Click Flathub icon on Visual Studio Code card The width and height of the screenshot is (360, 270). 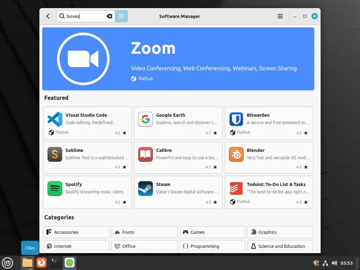pos(51,133)
